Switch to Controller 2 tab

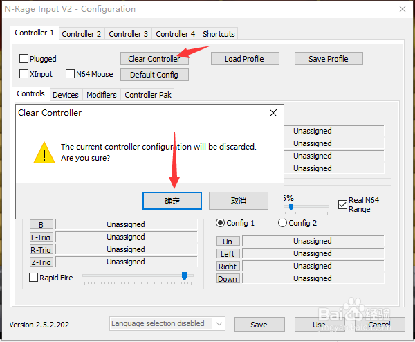(x=82, y=34)
